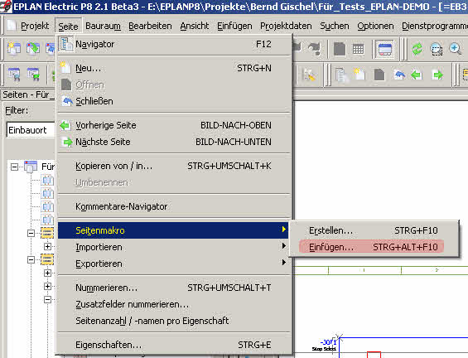This screenshot has width=468, height=358.
Task: Open the Optionen menu
Action: (375, 27)
